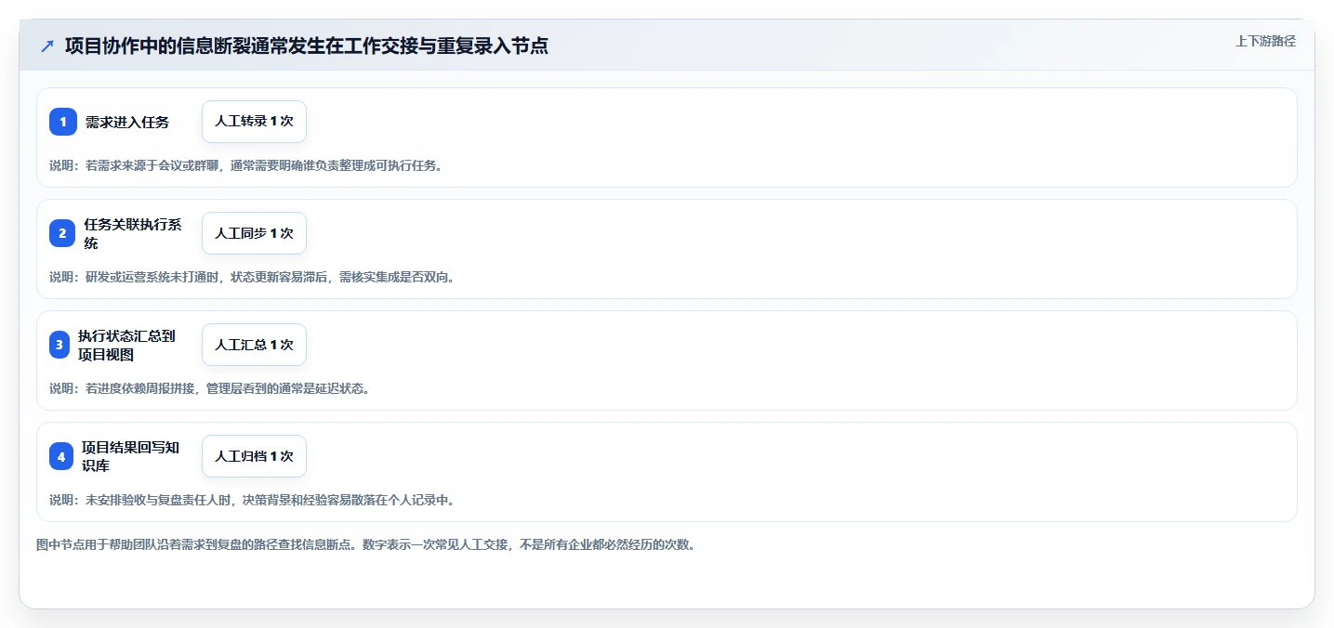Screen dimensions: 1334x628
Task: Click the note about 未安排验收与复盘责任人
Action: tap(252, 500)
